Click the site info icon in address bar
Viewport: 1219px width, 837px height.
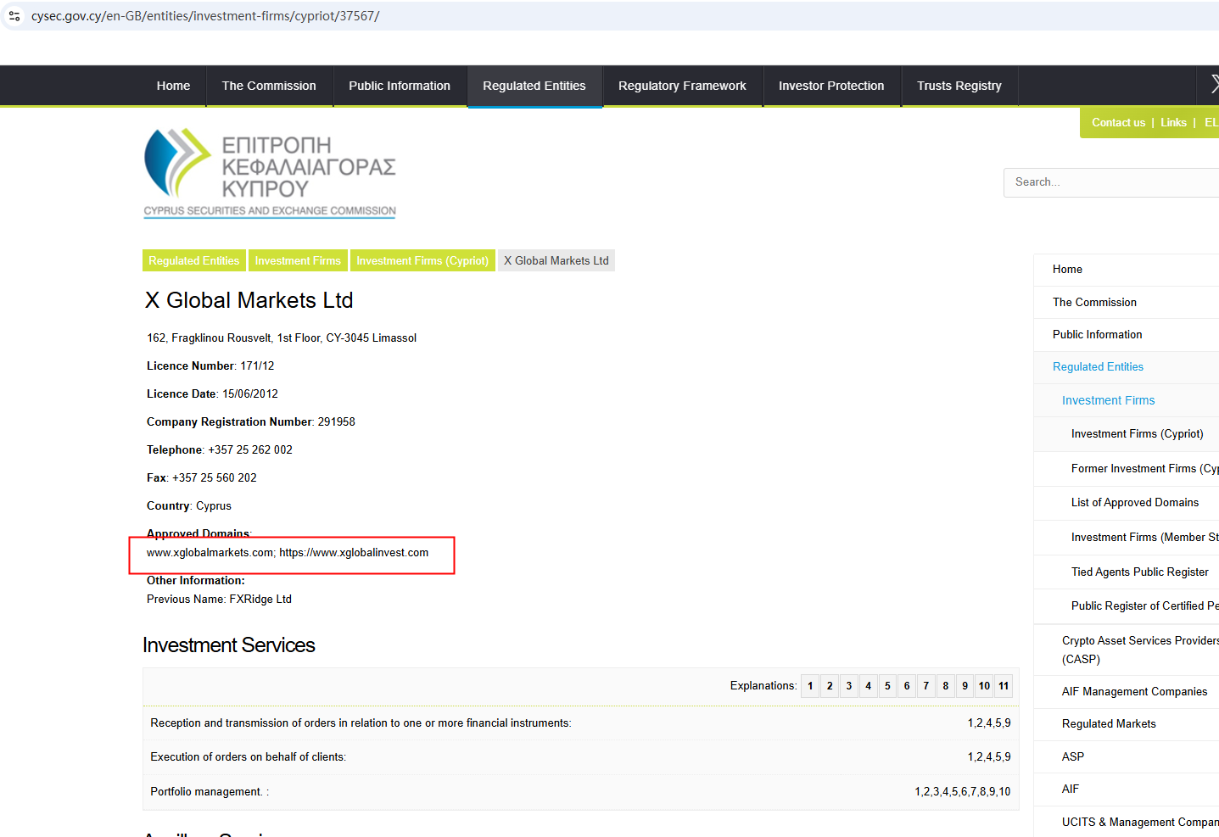(x=14, y=16)
